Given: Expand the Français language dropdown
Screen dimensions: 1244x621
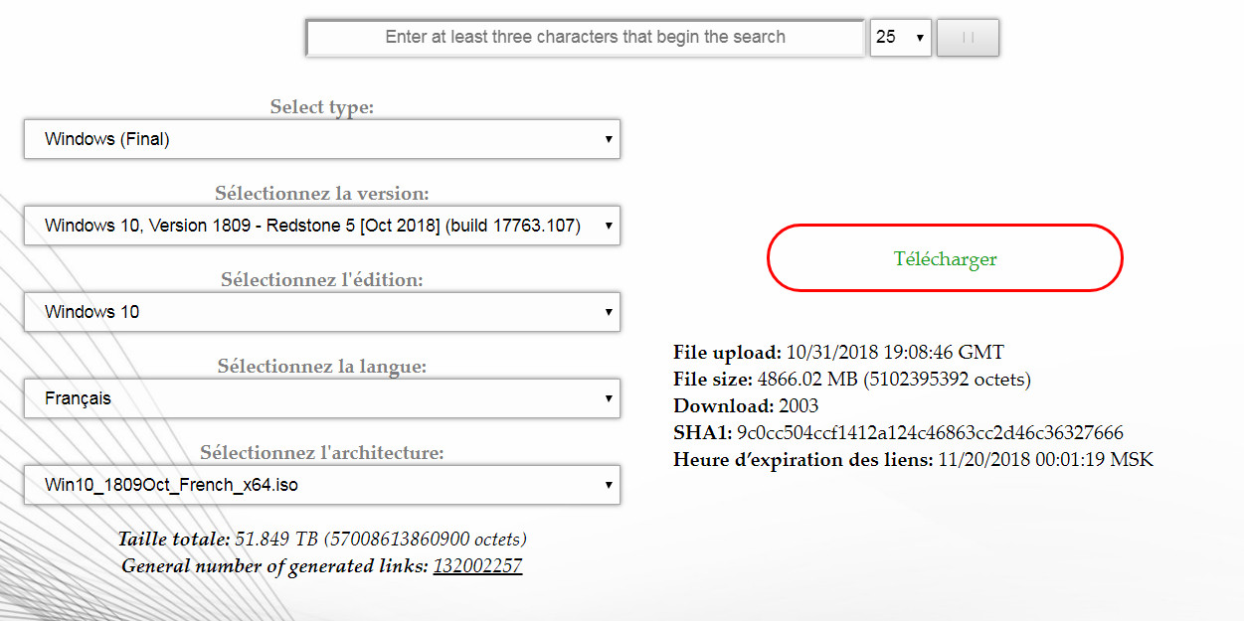Looking at the screenshot, I should coord(322,398).
